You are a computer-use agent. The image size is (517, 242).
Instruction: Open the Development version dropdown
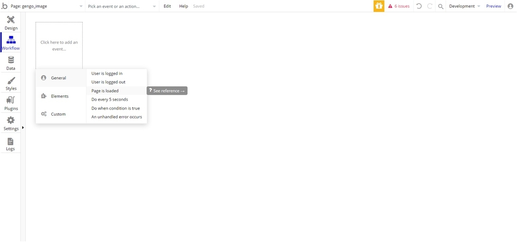coord(464,6)
